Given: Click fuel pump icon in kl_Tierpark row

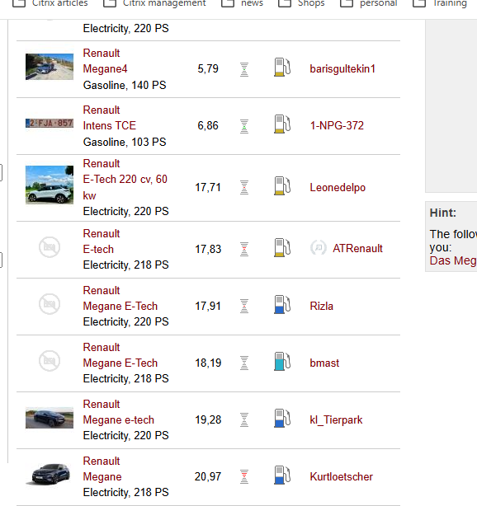Looking at the screenshot, I should pyautogui.click(x=282, y=418).
